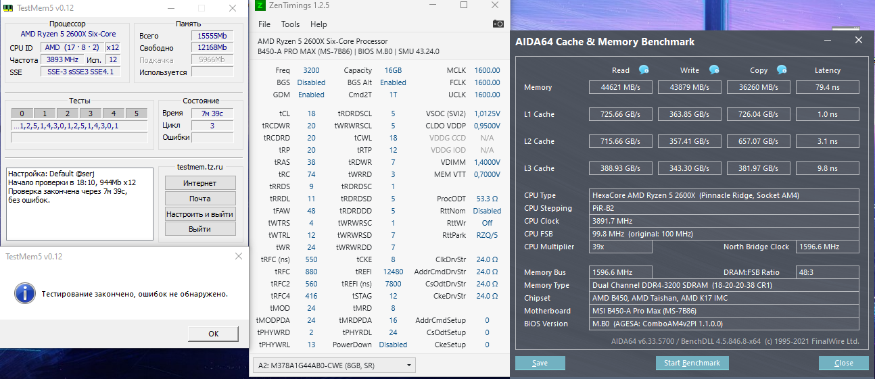Open the info bubble next to Write
Image resolution: width=875 pixels, height=379 pixels.
point(714,70)
